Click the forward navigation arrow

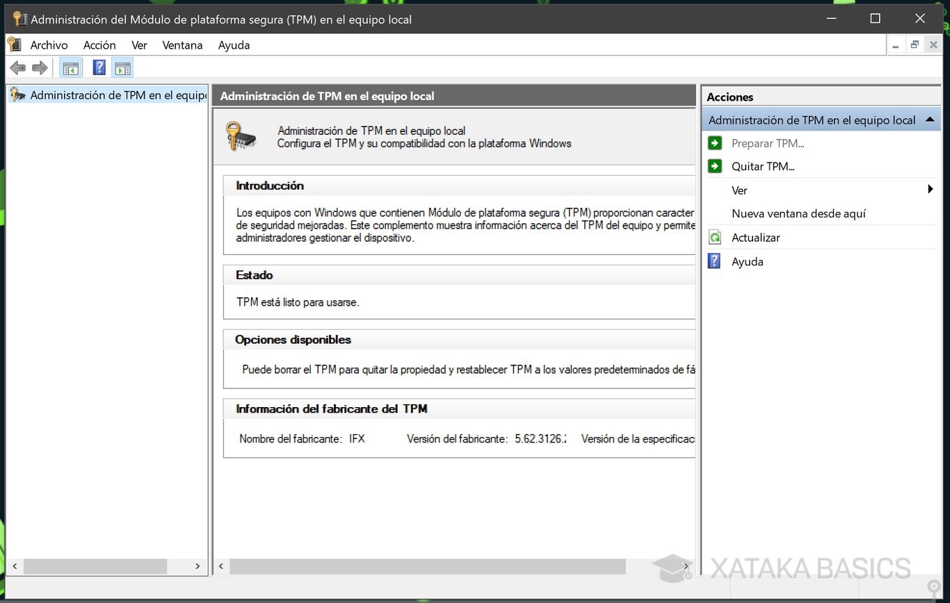tap(40, 67)
